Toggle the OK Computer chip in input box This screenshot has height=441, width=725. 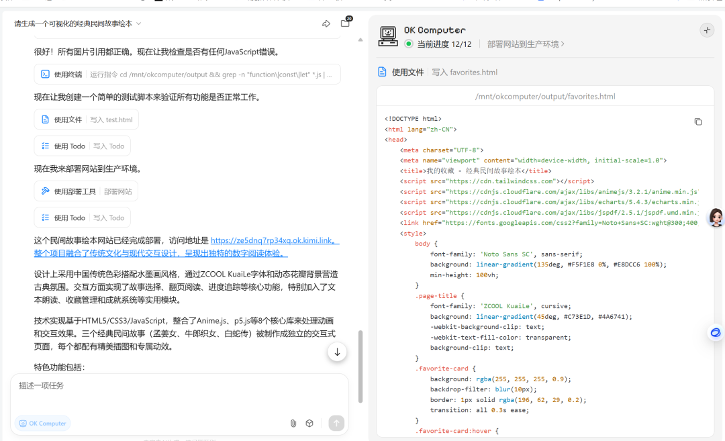[x=42, y=423]
